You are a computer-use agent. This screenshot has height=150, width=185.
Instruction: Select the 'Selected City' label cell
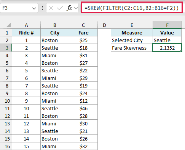point(132,40)
